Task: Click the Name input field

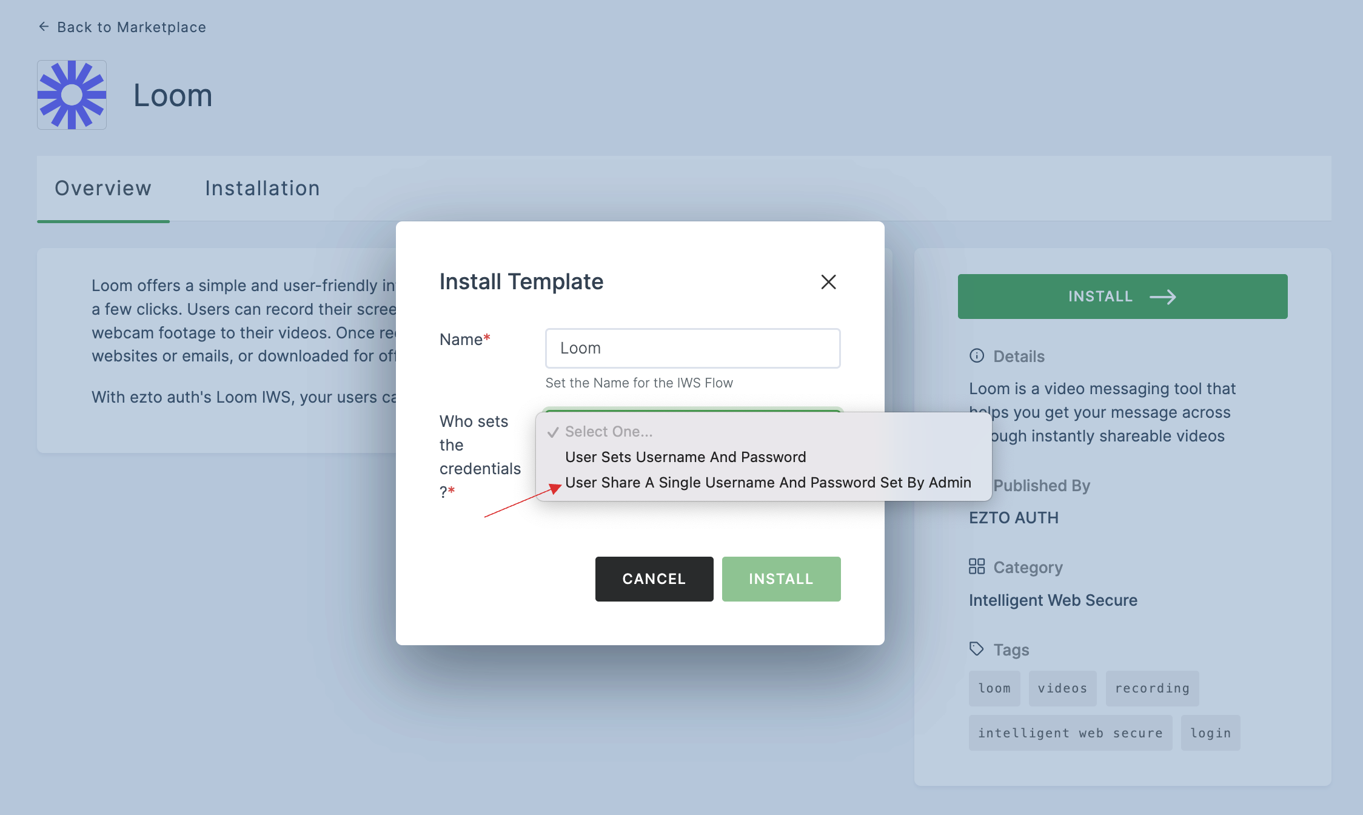Action: pos(692,347)
